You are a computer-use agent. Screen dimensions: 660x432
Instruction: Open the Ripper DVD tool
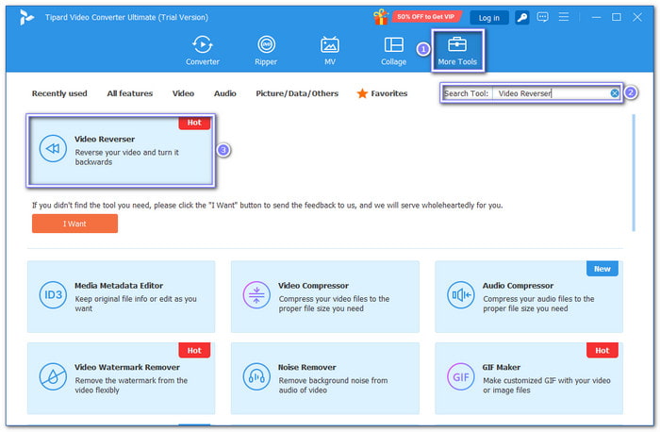click(266, 51)
